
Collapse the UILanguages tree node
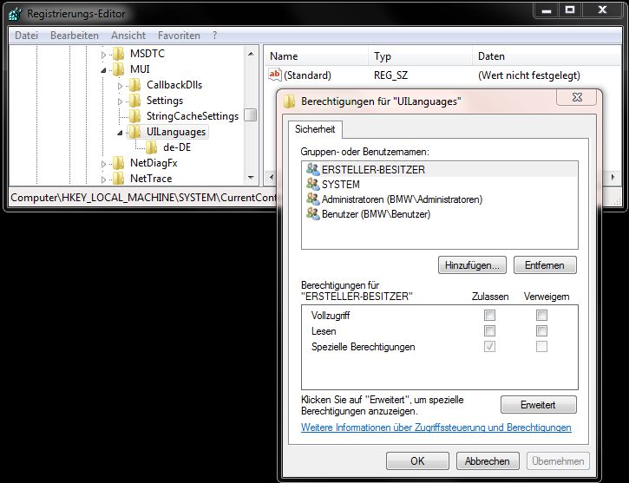[x=120, y=133]
